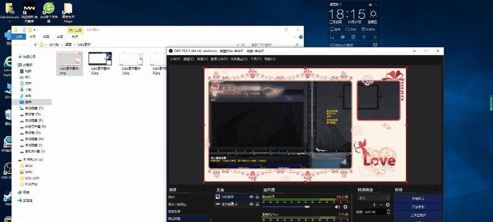
Task: Mute desktop audio with the speaker icon
Action: tap(337, 207)
